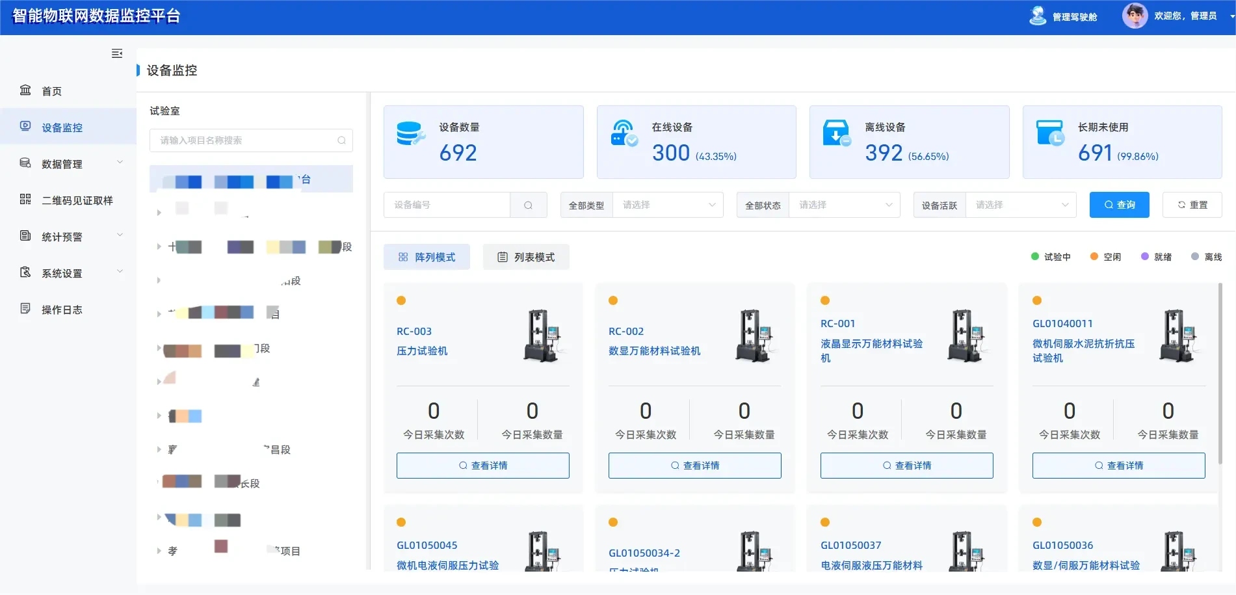The height and width of the screenshot is (595, 1236).
Task: Open 设备监控 in the sidebar
Action: coord(68,127)
